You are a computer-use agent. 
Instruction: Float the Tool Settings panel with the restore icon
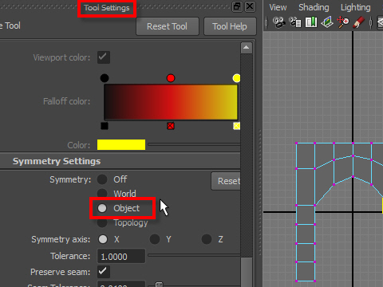pyautogui.click(x=237, y=6)
